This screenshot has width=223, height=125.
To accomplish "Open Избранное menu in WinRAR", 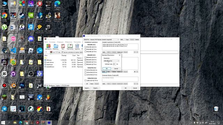I will pos(69,42).
